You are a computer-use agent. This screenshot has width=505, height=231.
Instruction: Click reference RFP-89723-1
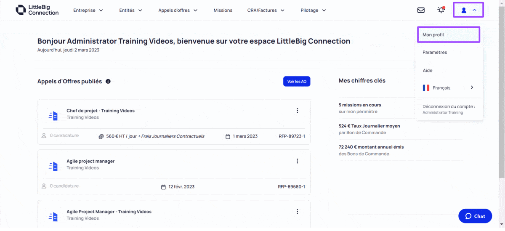coord(292,136)
